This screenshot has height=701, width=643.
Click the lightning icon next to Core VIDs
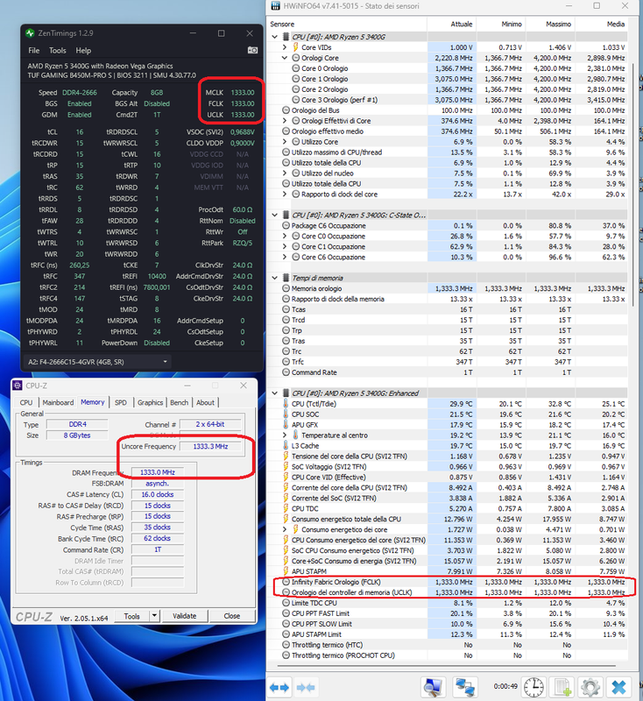295,47
